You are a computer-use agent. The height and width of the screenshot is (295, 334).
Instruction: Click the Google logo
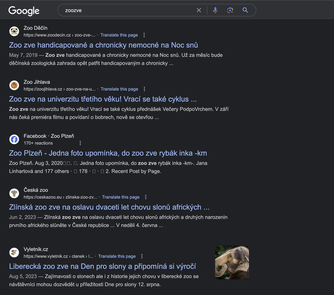pyautogui.click(x=24, y=11)
